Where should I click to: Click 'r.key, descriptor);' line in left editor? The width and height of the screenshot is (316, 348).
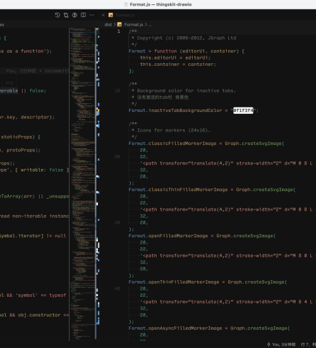pos(27,117)
